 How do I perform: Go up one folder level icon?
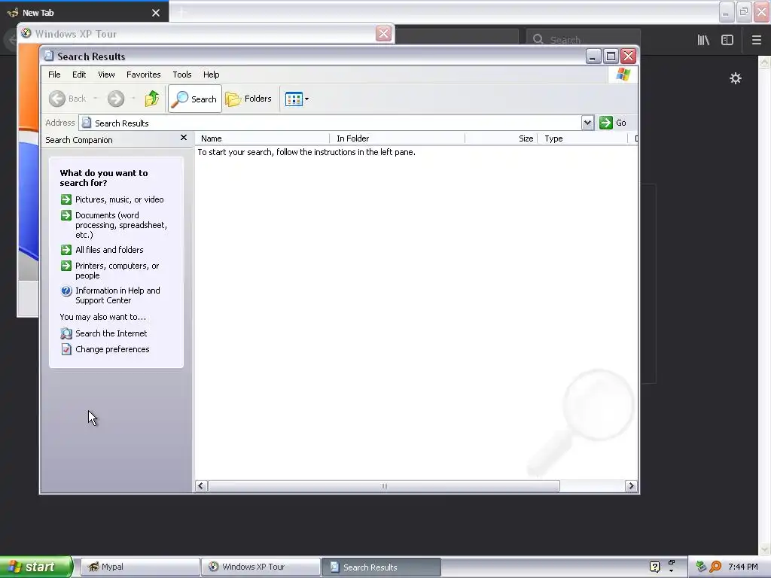coord(152,99)
